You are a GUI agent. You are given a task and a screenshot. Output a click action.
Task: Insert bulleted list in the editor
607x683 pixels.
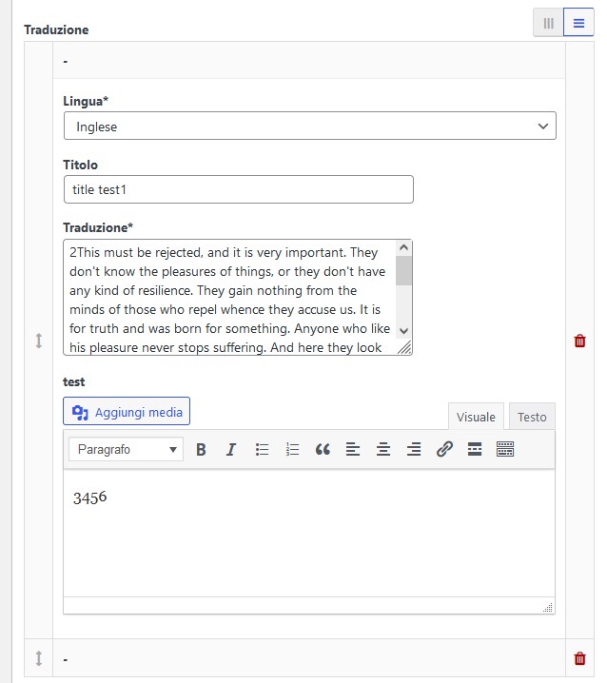coord(262,449)
